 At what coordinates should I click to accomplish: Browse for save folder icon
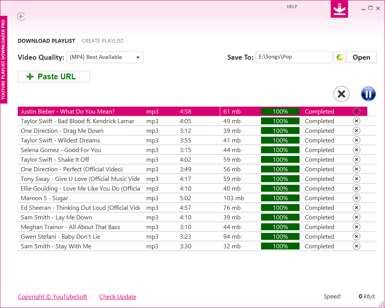(x=340, y=57)
